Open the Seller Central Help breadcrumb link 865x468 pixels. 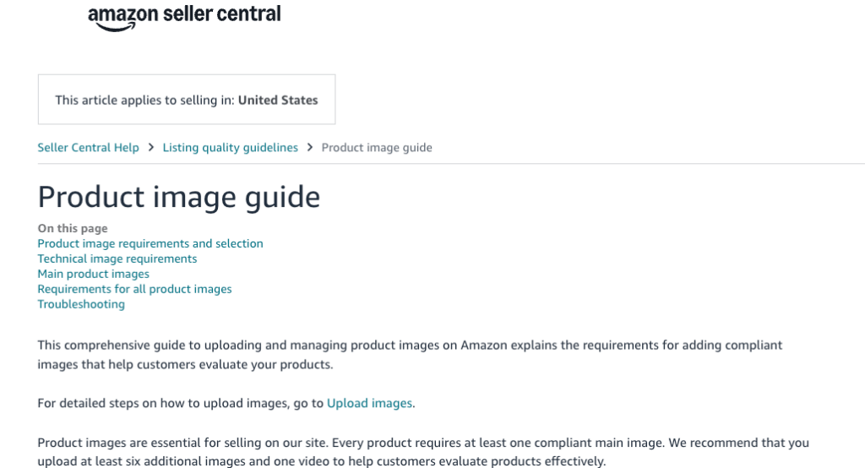88,148
